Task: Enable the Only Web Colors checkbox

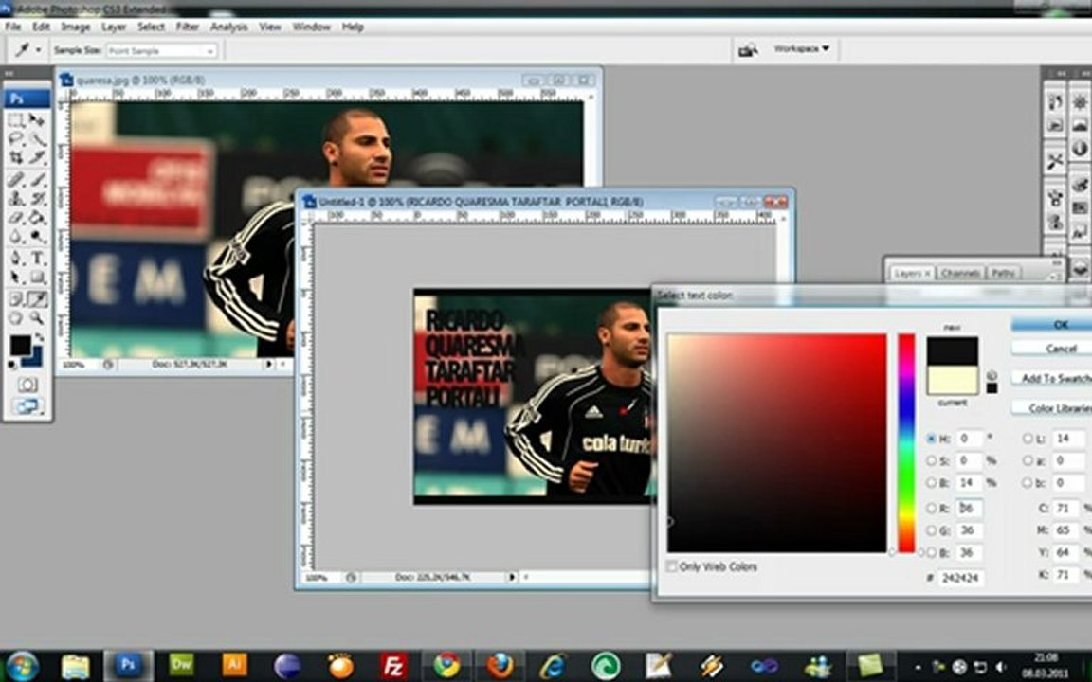Action: (x=671, y=566)
